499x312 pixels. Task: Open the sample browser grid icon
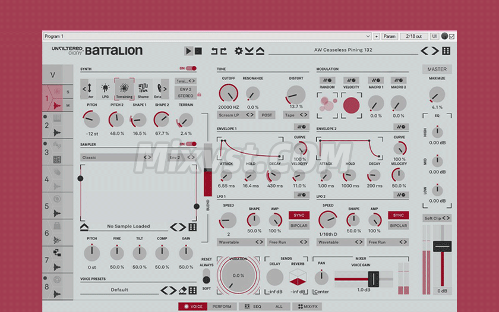click(x=192, y=227)
